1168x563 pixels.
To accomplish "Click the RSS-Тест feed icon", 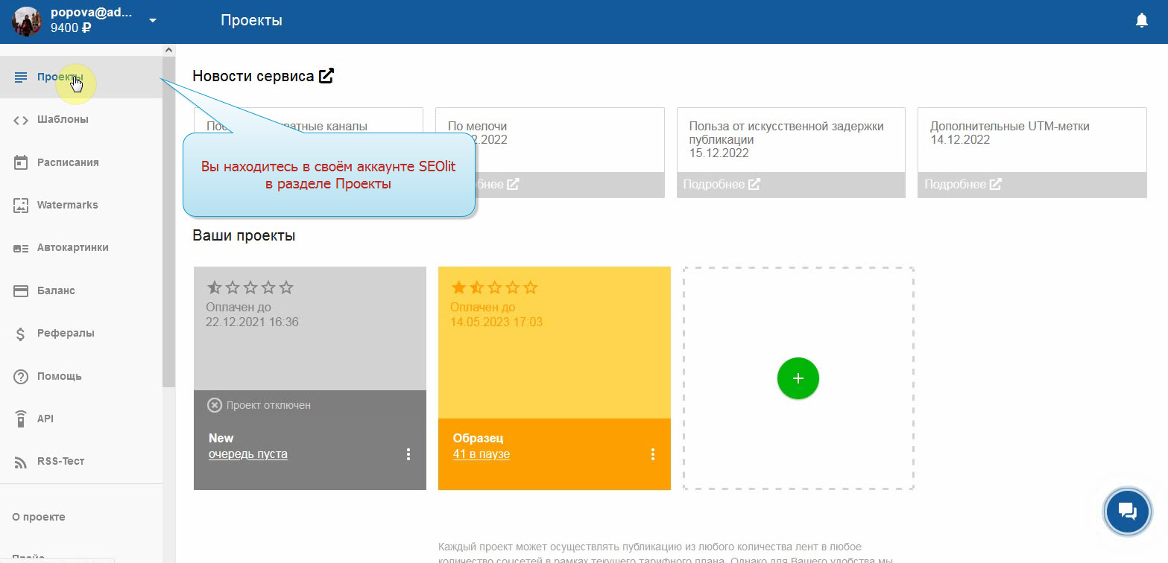I will (21, 462).
